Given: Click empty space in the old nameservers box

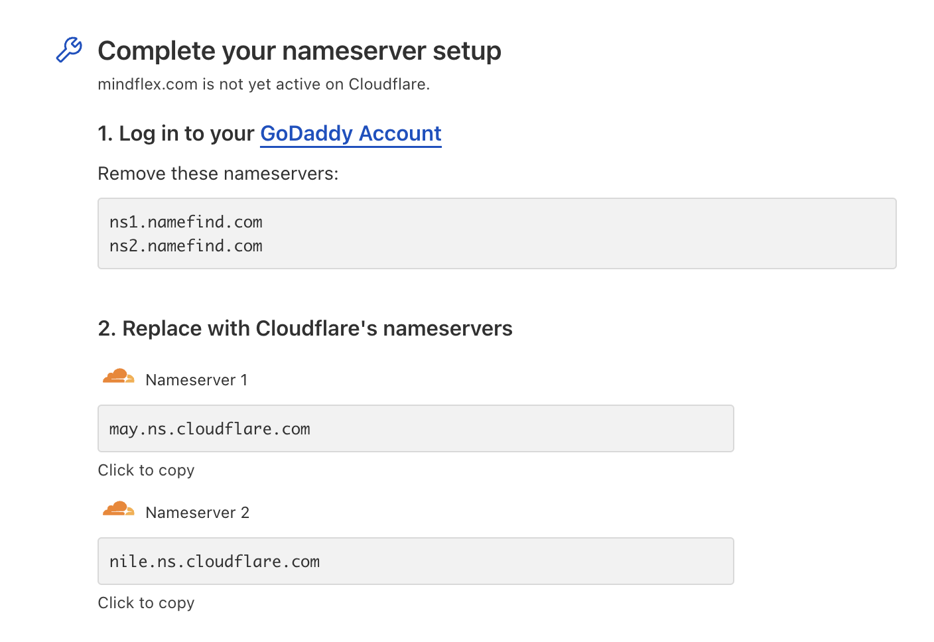Looking at the screenshot, I should pos(577,233).
